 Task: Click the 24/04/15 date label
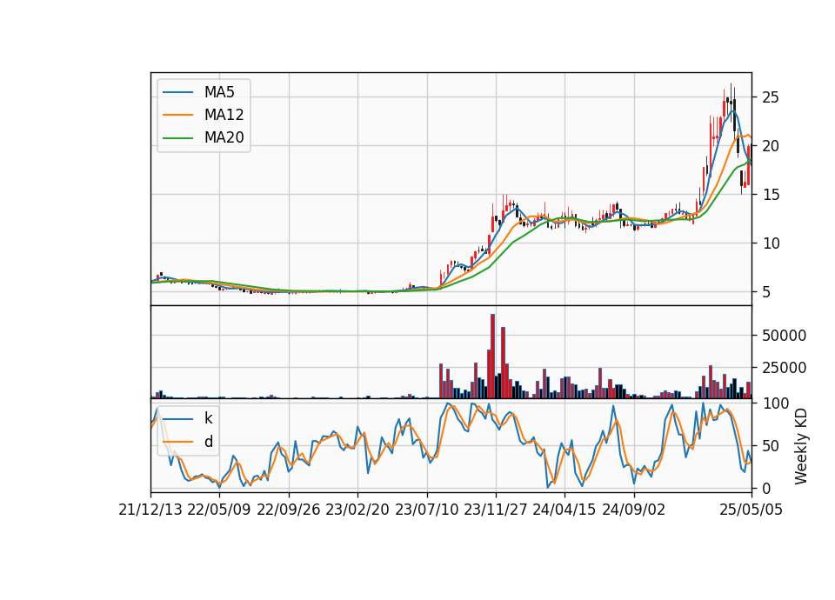click(x=564, y=510)
